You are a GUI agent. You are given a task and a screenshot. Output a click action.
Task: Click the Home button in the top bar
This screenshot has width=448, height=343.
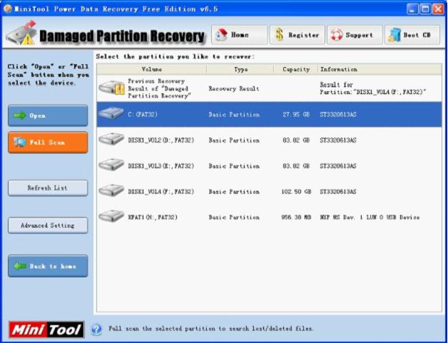point(240,35)
